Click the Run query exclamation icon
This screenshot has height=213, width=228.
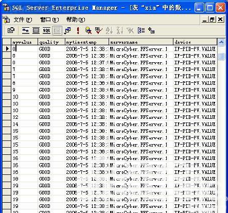pyautogui.click(x=78, y=30)
